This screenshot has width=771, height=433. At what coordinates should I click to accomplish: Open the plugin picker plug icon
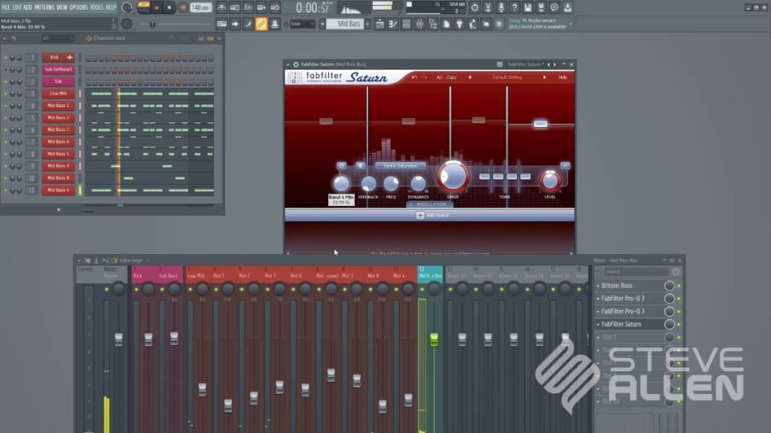[459, 24]
